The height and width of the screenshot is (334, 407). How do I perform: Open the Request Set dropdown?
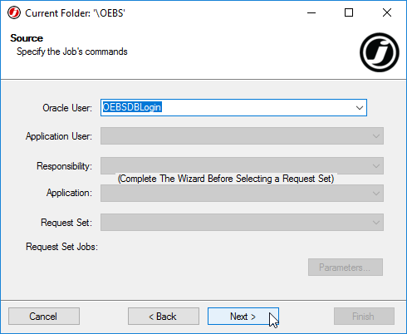242,222
